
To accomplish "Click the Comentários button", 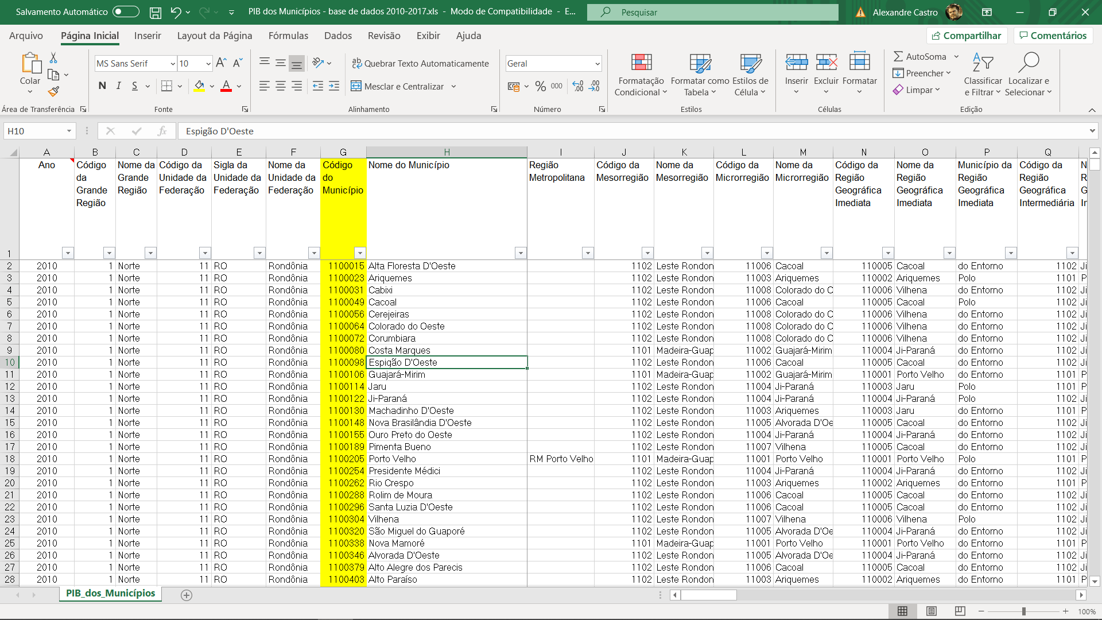I will pos(1053,36).
